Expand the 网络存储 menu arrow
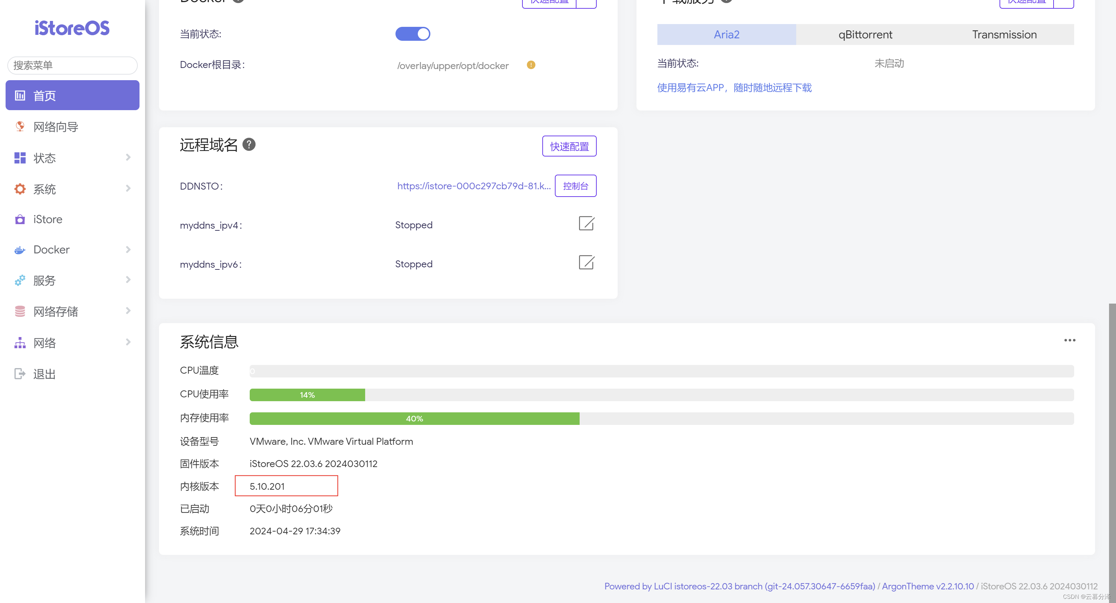Viewport: 1116px width, 603px height. point(128,311)
